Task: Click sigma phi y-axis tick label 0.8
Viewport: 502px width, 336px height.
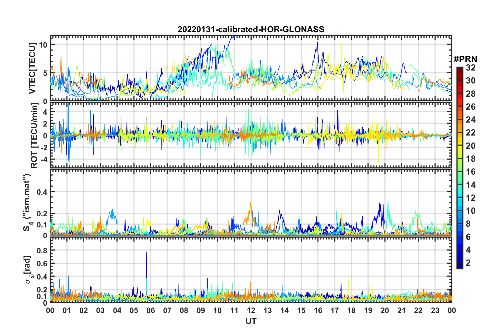Action: pyautogui.click(x=42, y=250)
